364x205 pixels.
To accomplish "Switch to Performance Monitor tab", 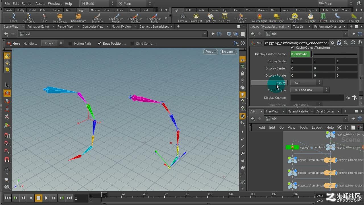I will (x=328, y=26).
